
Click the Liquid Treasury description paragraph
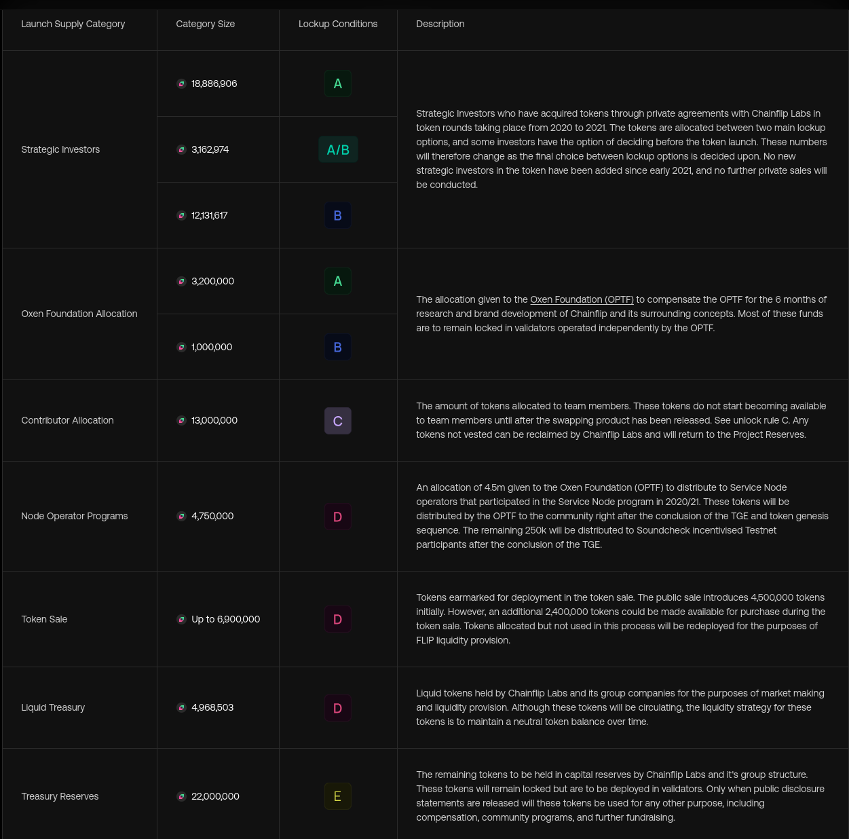pyautogui.click(x=620, y=707)
